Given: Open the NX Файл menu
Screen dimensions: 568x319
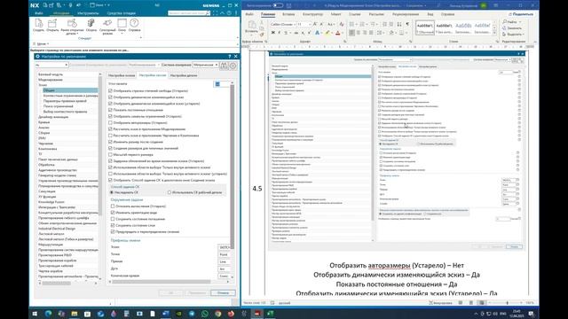Looking at the screenshot, I should pyautogui.click(x=39, y=13).
